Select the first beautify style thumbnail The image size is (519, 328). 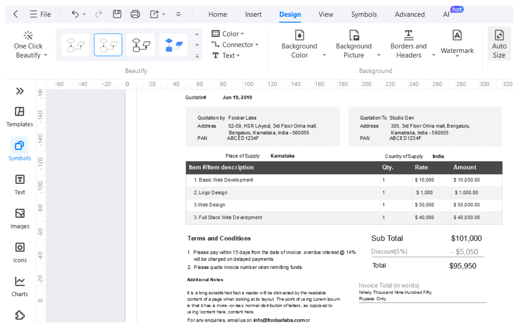pyautogui.click(x=75, y=45)
